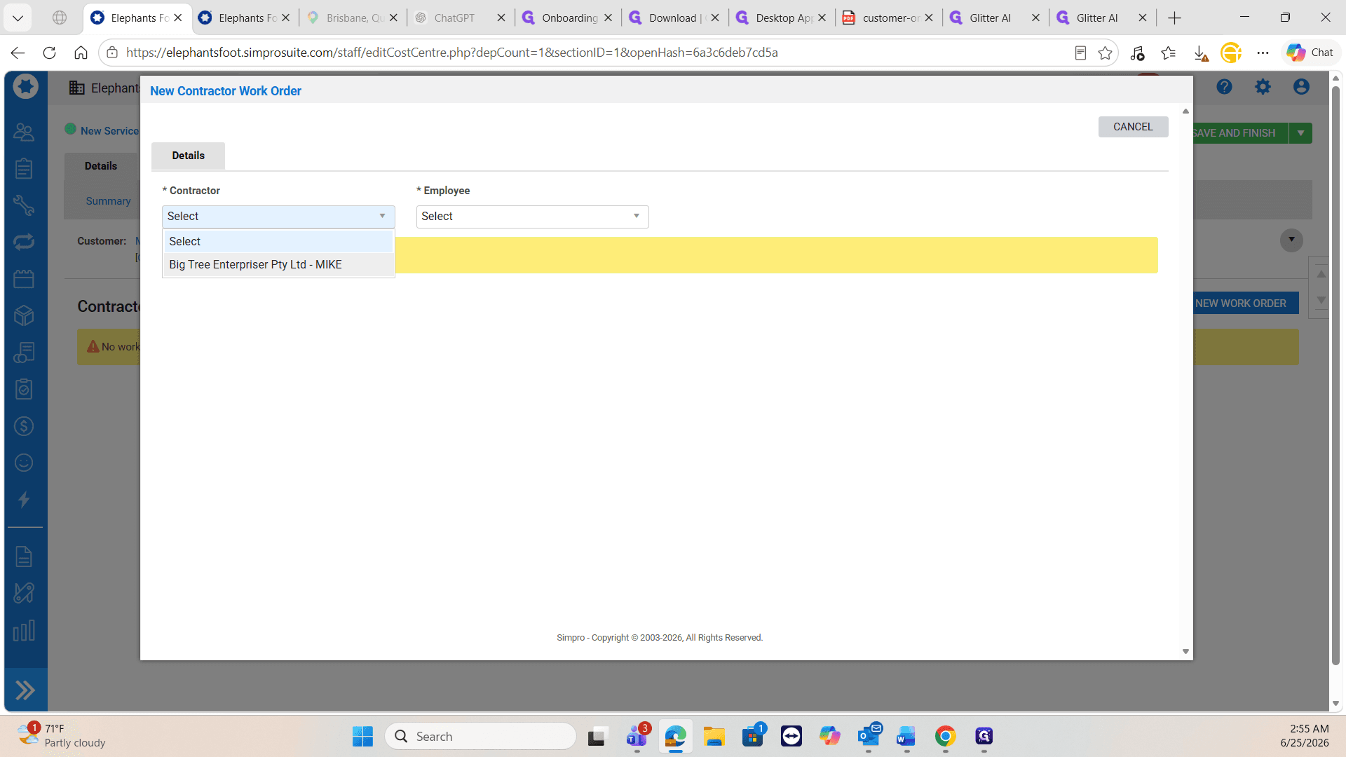The width and height of the screenshot is (1346, 757).
Task: Open the Details tab in the dialog
Action: click(188, 156)
